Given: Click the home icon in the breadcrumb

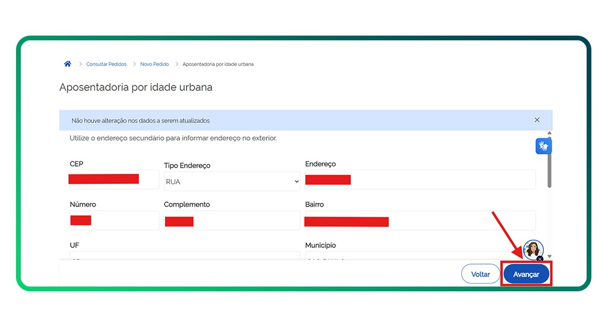Looking at the screenshot, I should (68, 64).
